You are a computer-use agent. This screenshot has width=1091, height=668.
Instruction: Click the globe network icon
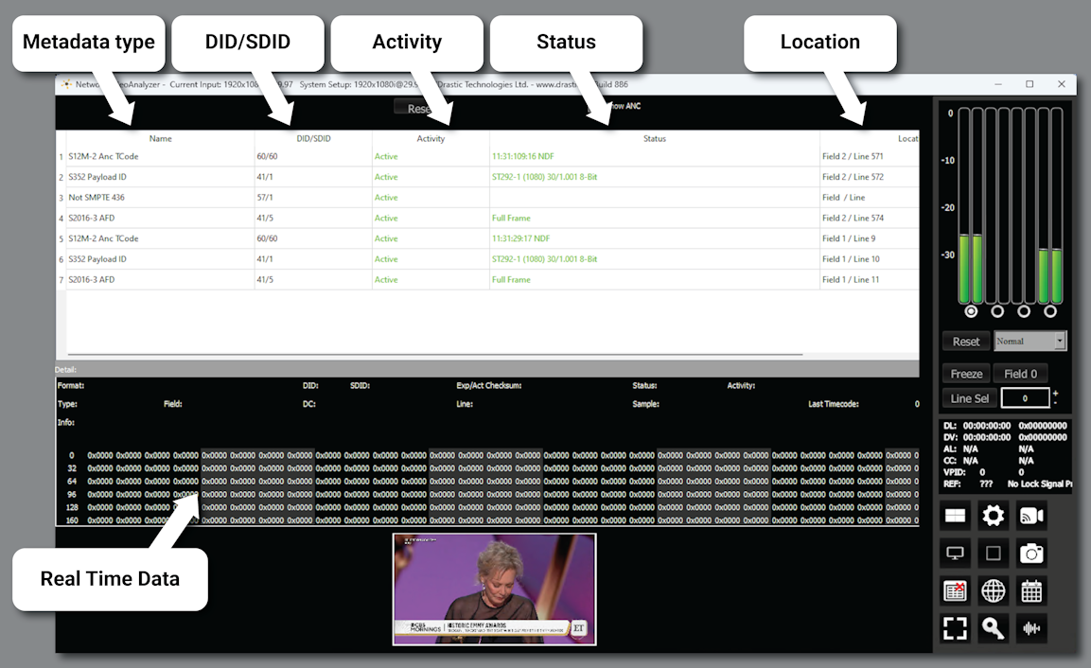pyautogui.click(x=993, y=591)
